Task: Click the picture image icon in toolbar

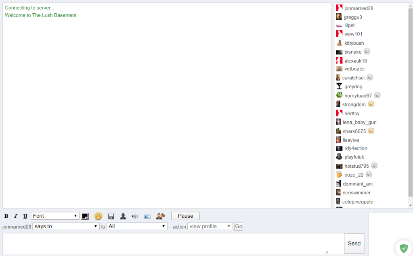Action: [x=147, y=216]
